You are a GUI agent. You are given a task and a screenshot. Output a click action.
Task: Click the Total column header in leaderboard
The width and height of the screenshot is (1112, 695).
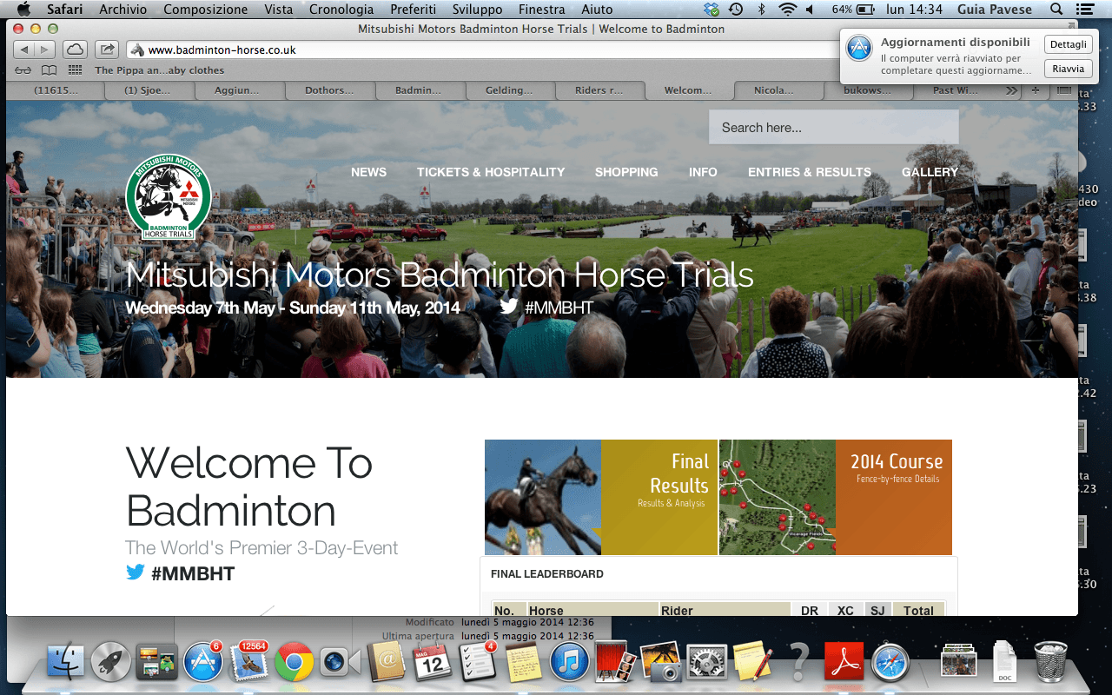tap(918, 610)
